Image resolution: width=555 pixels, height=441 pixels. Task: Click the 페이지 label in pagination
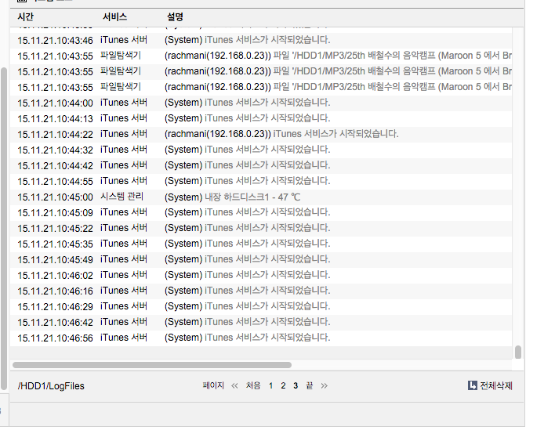click(213, 385)
